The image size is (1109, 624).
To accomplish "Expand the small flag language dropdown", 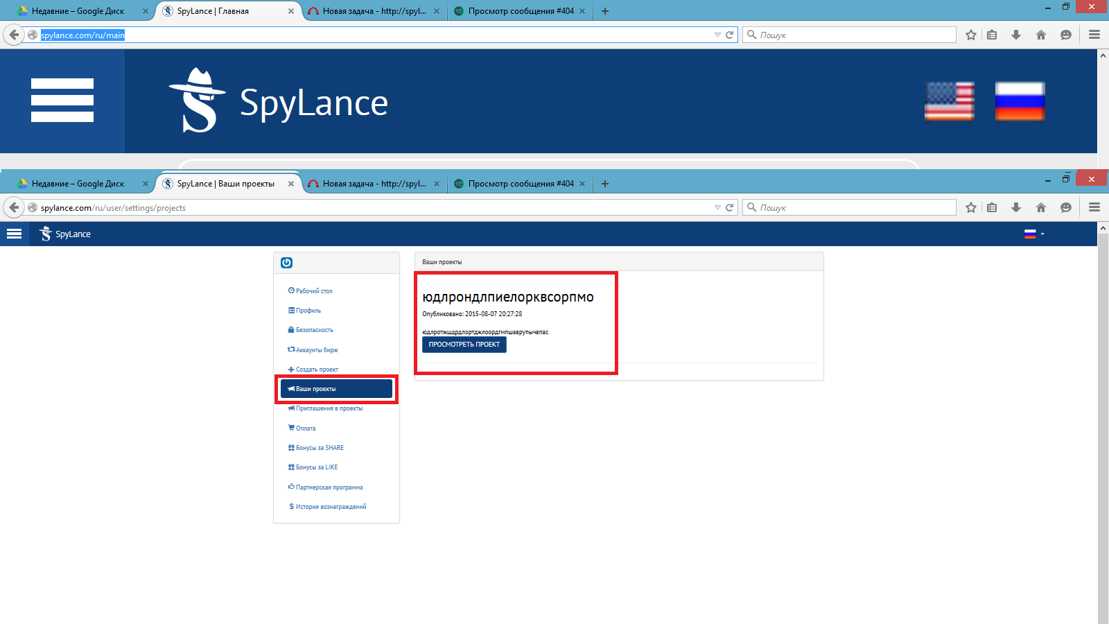I will (1034, 234).
